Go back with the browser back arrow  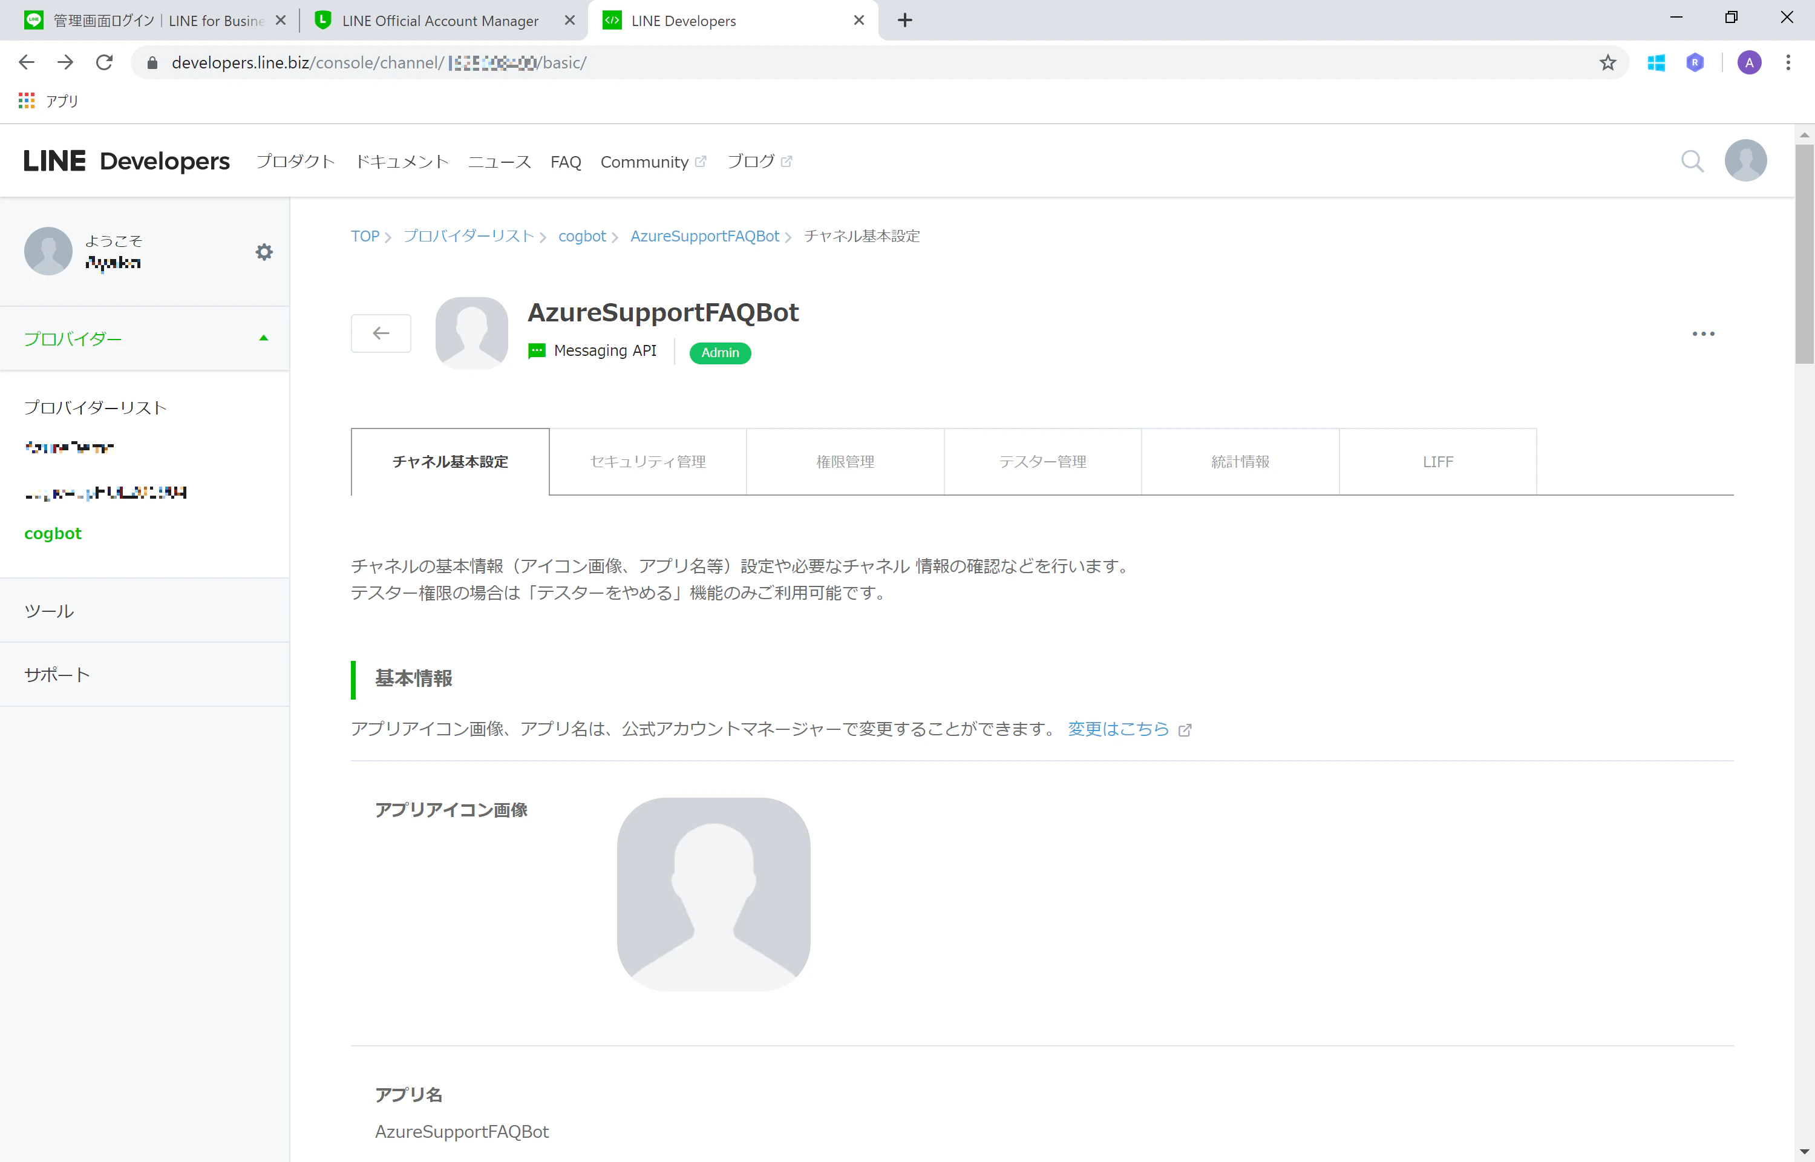[27, 62]
